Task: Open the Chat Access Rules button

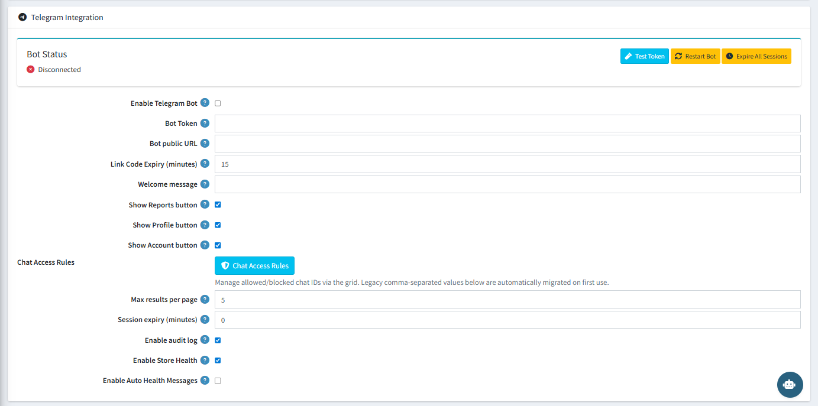Action: coord(254,266)
